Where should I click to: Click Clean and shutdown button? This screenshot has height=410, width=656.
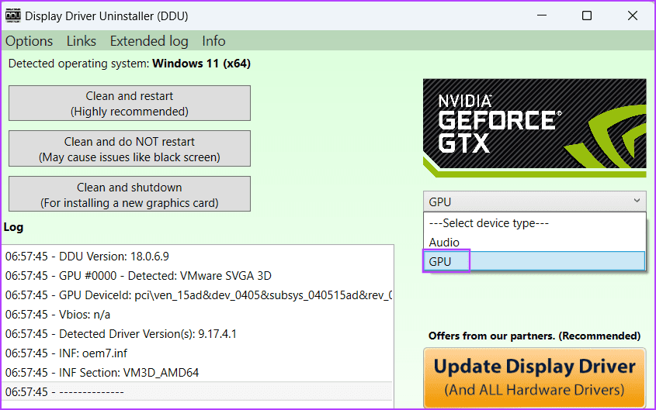pyautogui.click(x=130, y=195)
